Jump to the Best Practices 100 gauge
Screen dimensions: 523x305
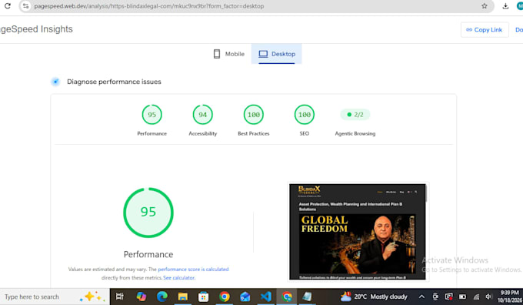click(x=254, y=115)
